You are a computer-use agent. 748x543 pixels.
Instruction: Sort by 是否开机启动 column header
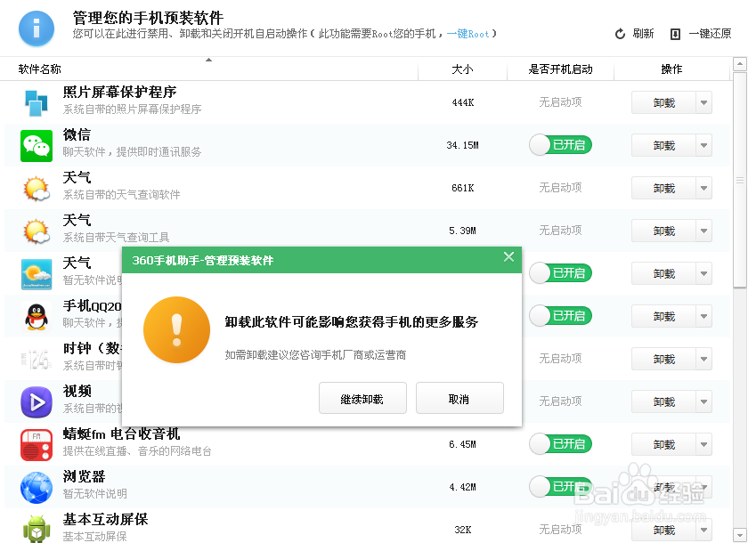click(560, 69)
